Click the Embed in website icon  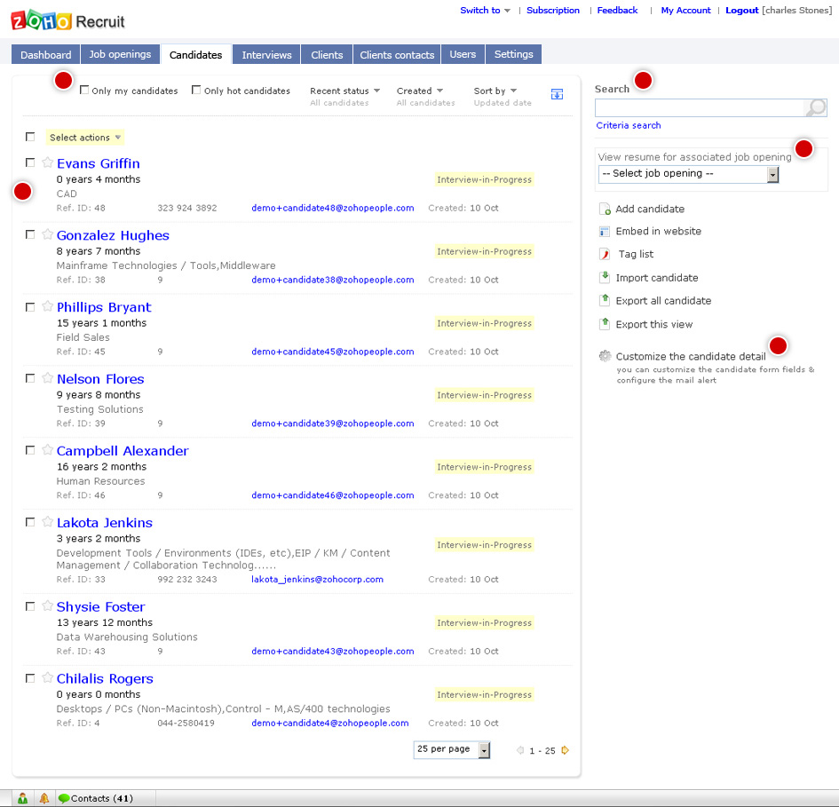pos(604,232)
